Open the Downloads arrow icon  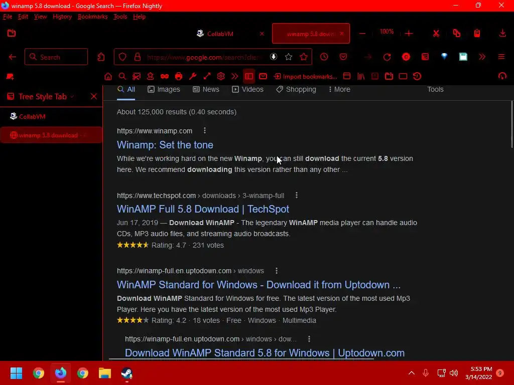pyautogui.click(x=502, y=34)
